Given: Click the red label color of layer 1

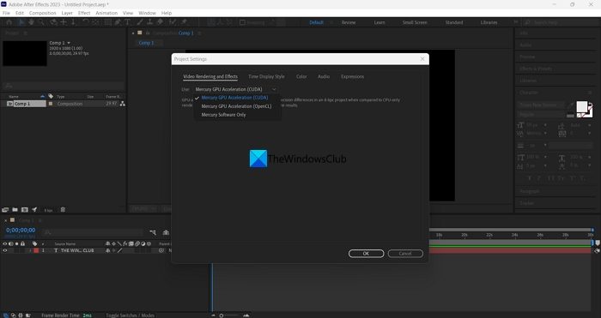Looking at the screenshot, I should (36, 250).
